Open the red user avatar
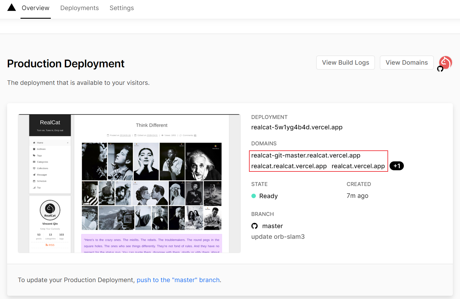The width and height of the screenshot is (460, 299). [445, 63]
